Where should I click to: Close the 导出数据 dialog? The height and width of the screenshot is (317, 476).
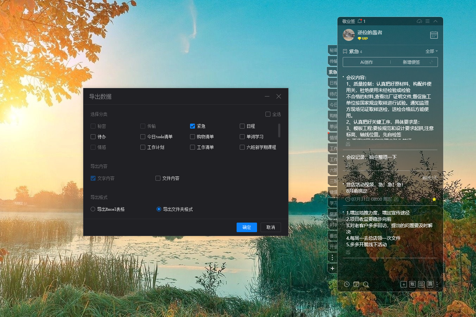point(279,97)
